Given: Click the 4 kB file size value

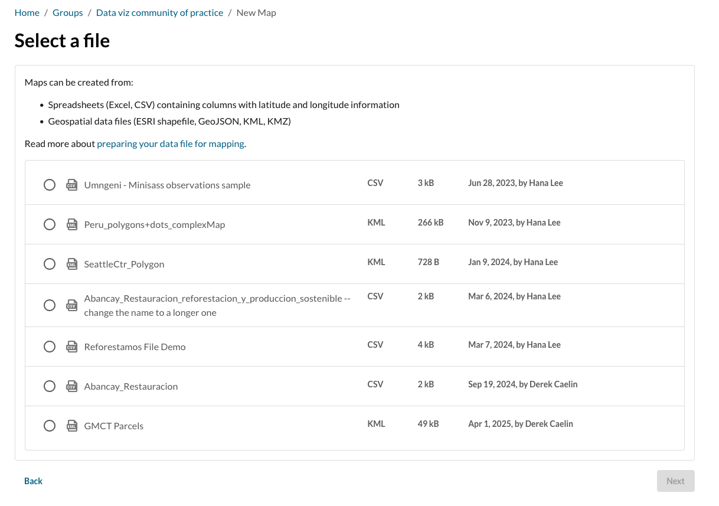Looking at the screenshot, I should click(426, 345).
